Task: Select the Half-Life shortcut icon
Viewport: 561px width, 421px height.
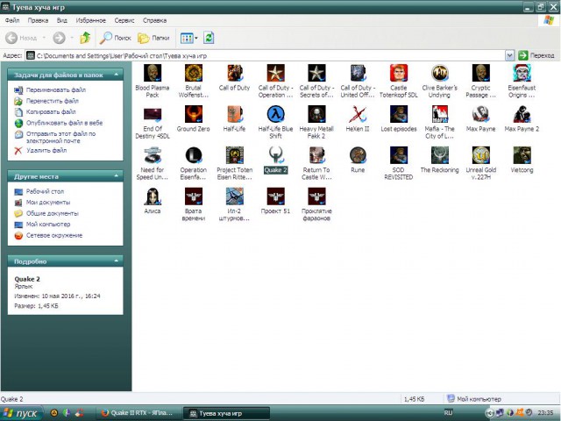Action: [x=234, y=114]
